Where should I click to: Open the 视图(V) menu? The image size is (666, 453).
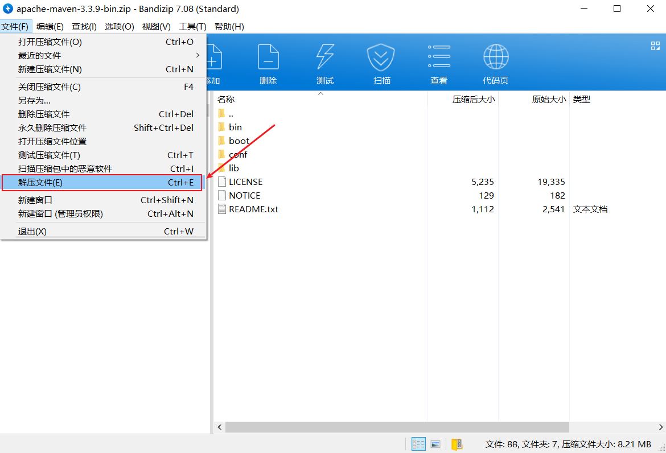[157, 26]
